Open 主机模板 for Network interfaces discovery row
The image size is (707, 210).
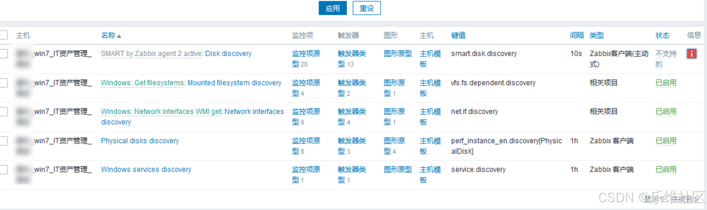point(430,117)
